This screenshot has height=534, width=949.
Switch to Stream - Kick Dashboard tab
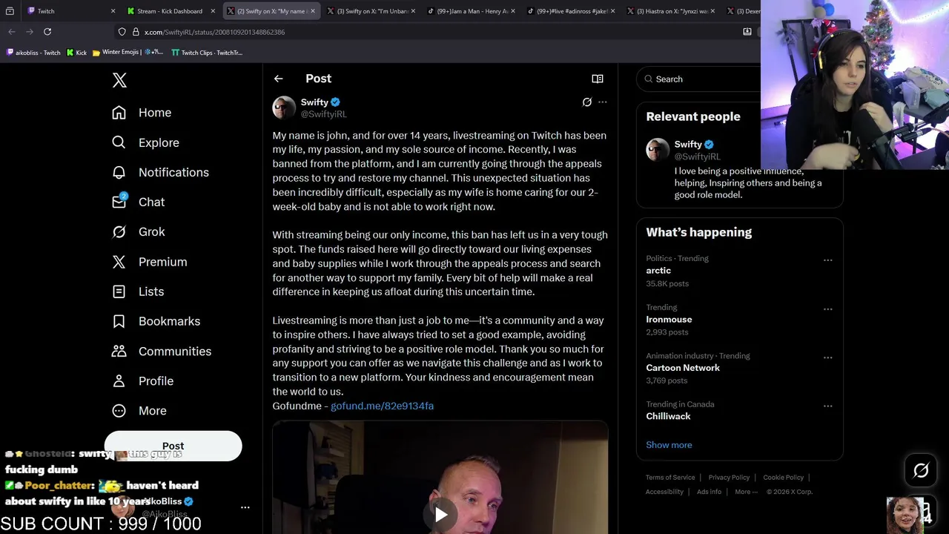pos(170,11)
